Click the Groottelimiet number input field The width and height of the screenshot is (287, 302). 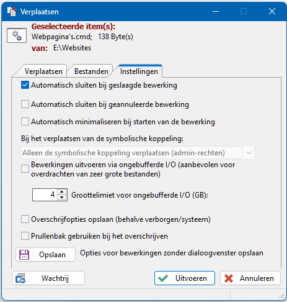[x=45, y=194]
